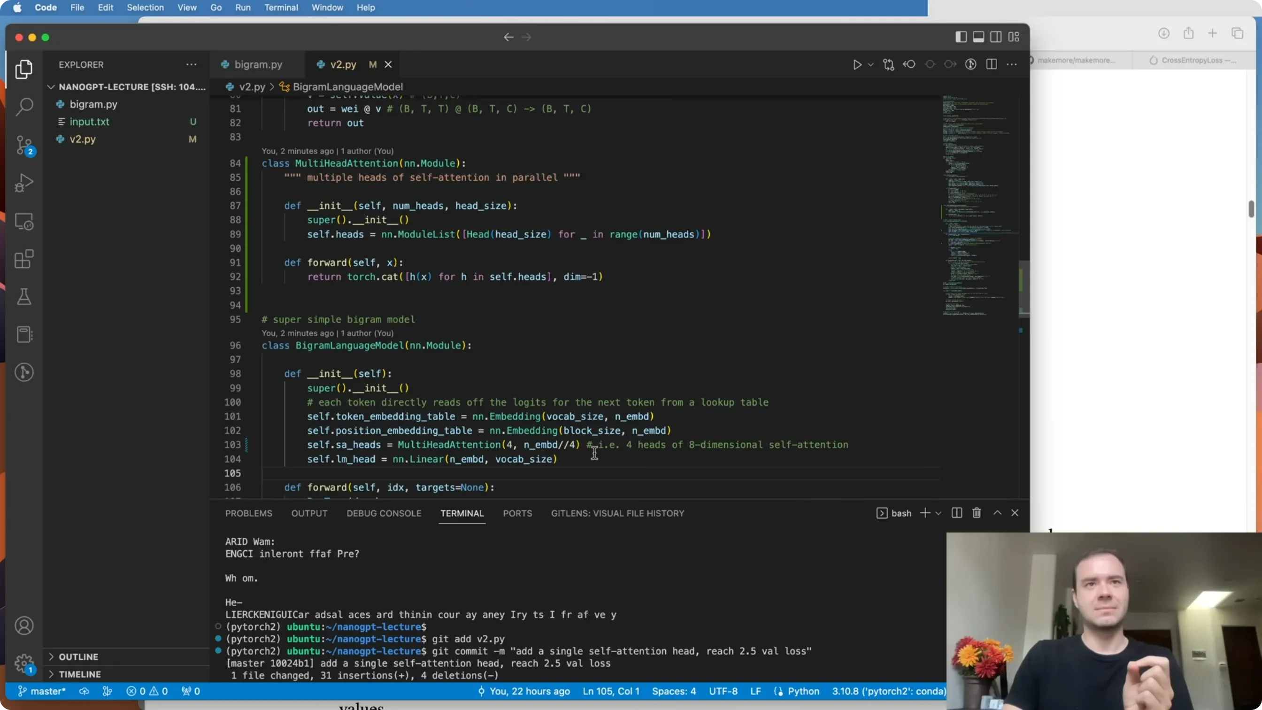Customize layout icon in title bar
Screen dimensions: 1262x710
click(x=1014, y=37)
